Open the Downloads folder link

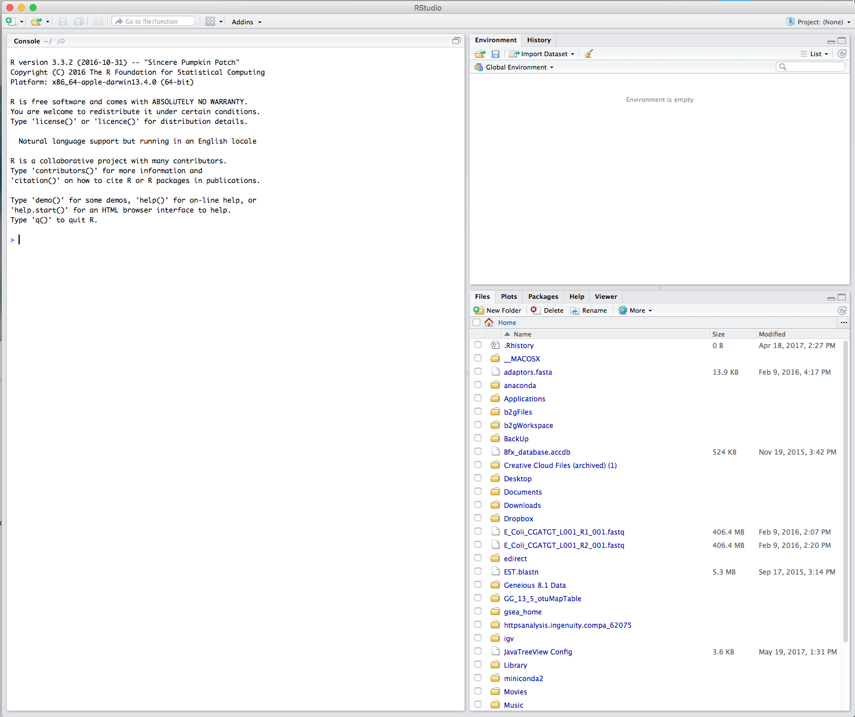pyautogui.click(x=522, y=505)
